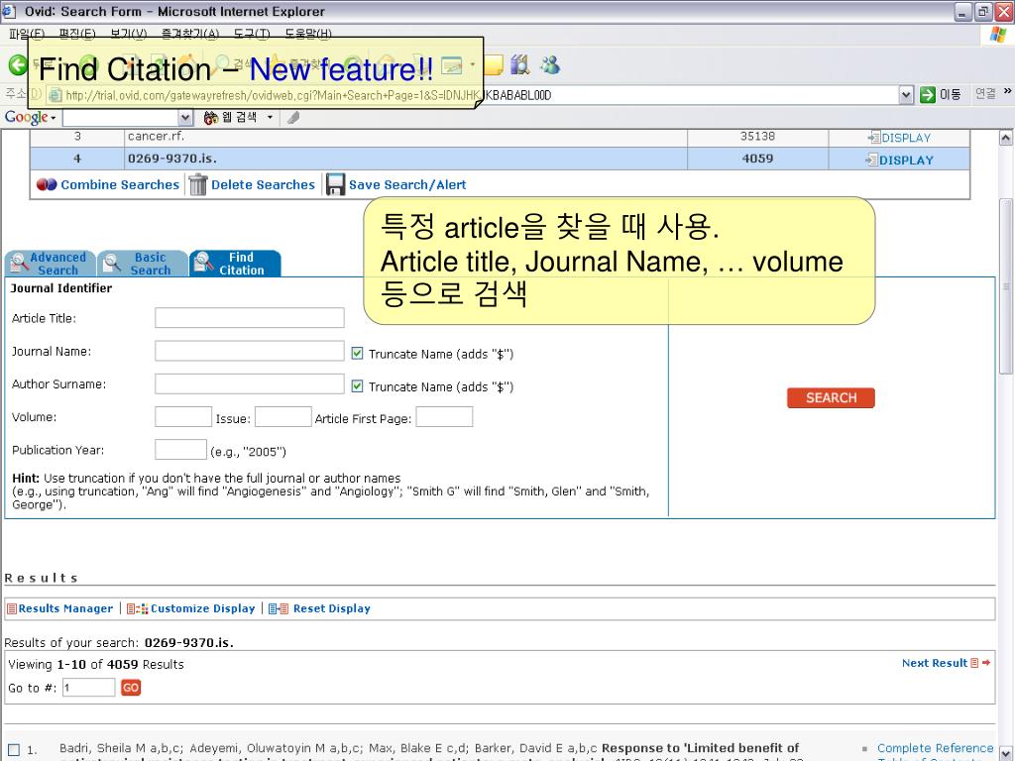Expand the » chevron next to 연결
Viewport: 1015px width, 761px height.
click(x=1007, y=92)
